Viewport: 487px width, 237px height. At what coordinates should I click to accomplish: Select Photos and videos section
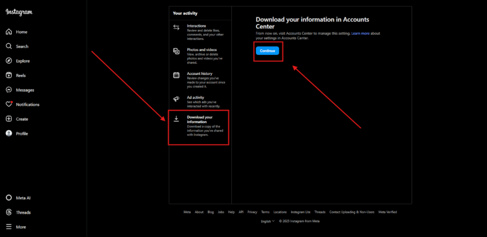(200, 56)
